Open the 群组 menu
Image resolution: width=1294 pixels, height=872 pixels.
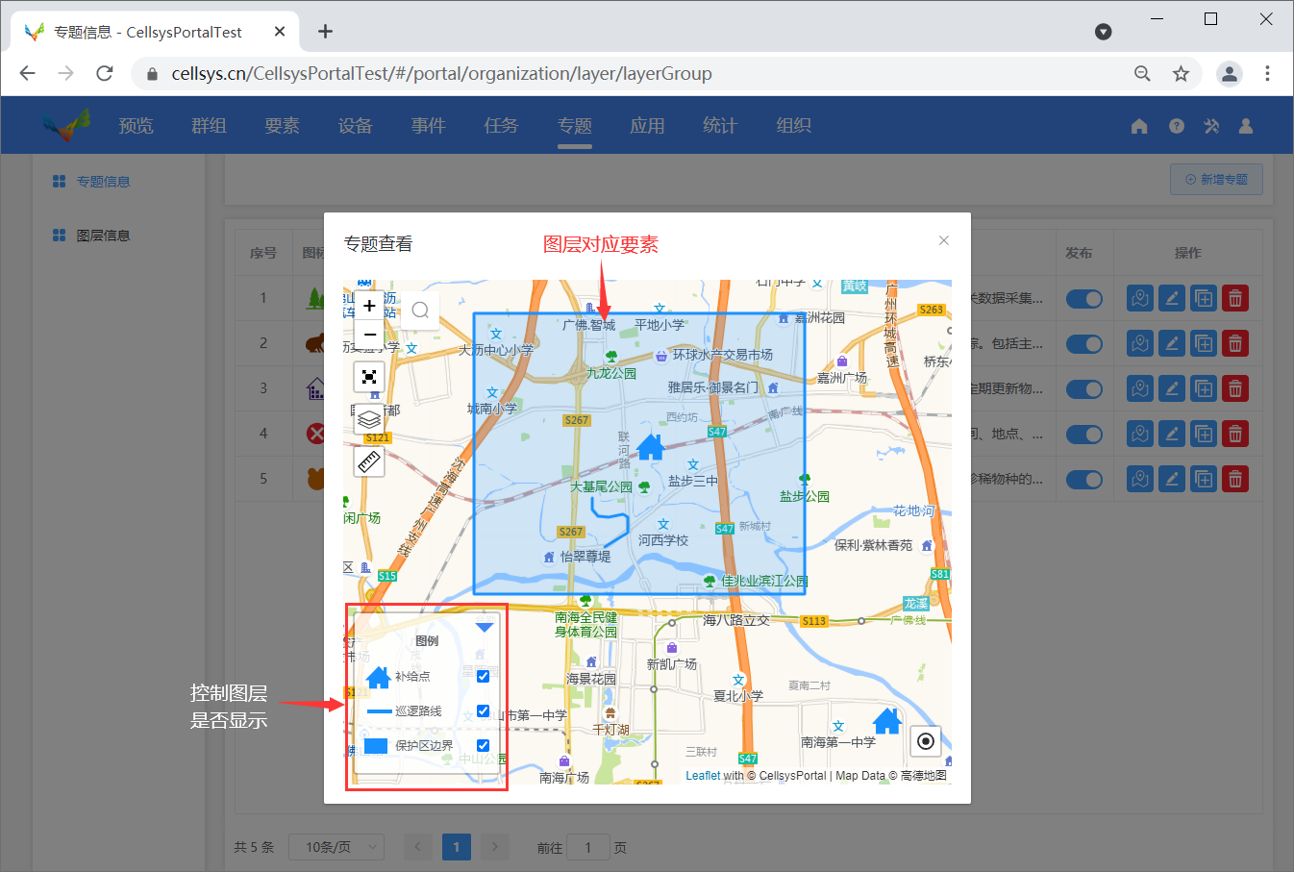click(x=209, y=126)
